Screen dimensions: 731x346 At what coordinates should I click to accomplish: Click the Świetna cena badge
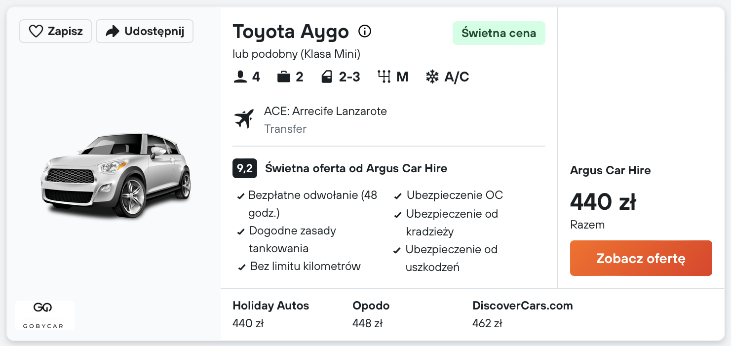point(499,33)
